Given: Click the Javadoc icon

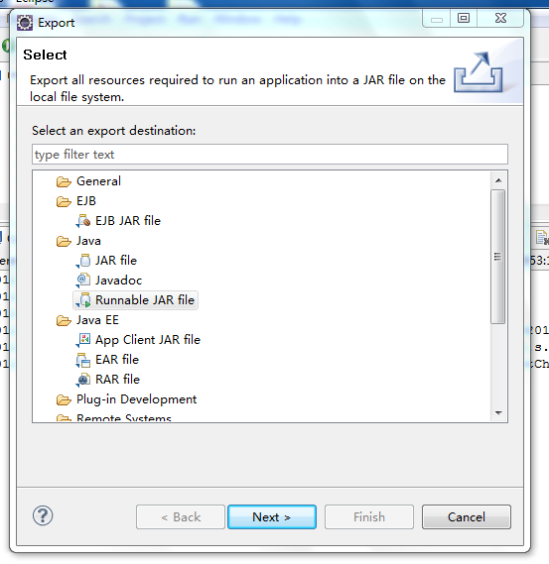Looking at the screenshot, I should pos(84,281).
